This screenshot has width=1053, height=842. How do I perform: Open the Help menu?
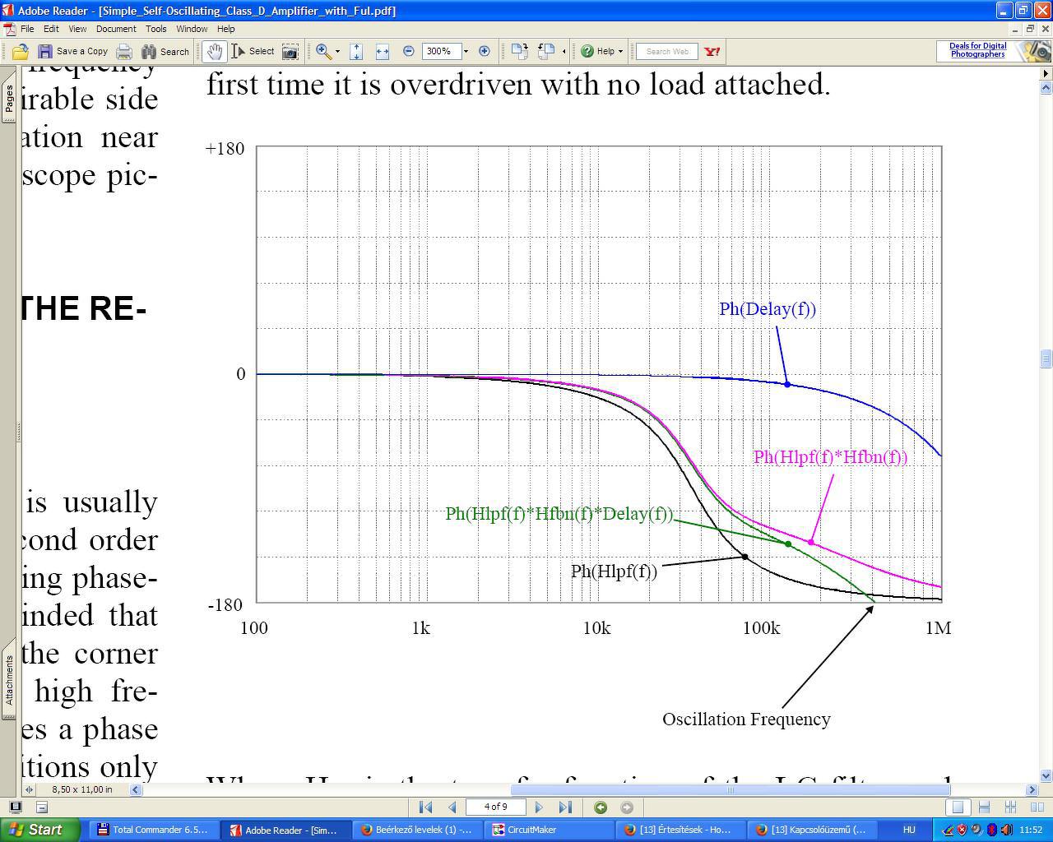[225, 29]
